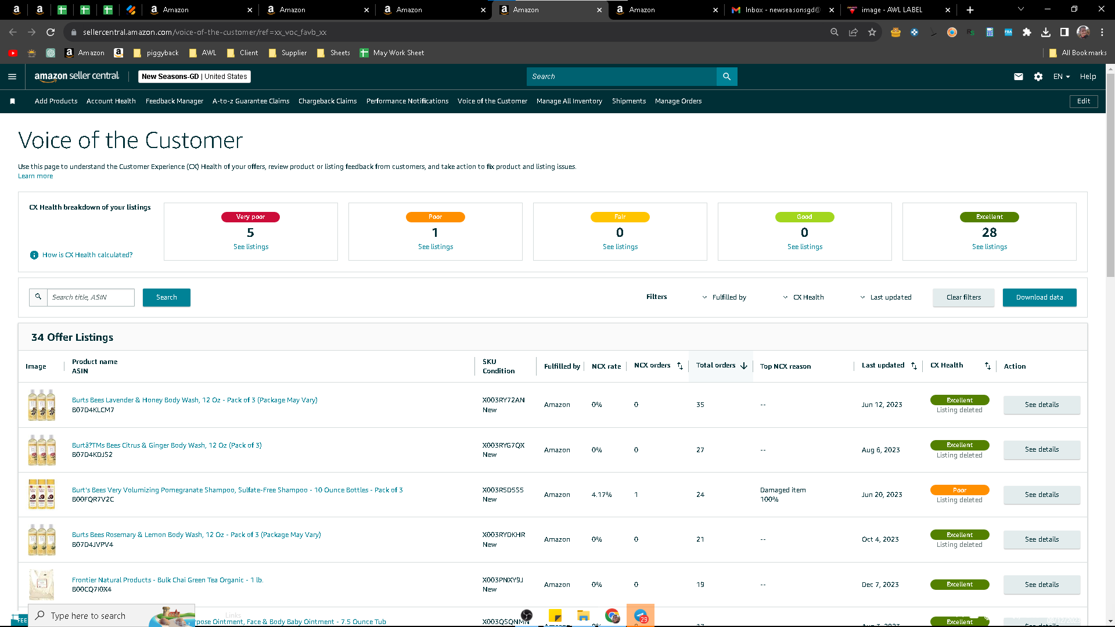This screenshot has height=627, width=1115.
Task: Open the settings gear icon
Action: [1038, 77]
